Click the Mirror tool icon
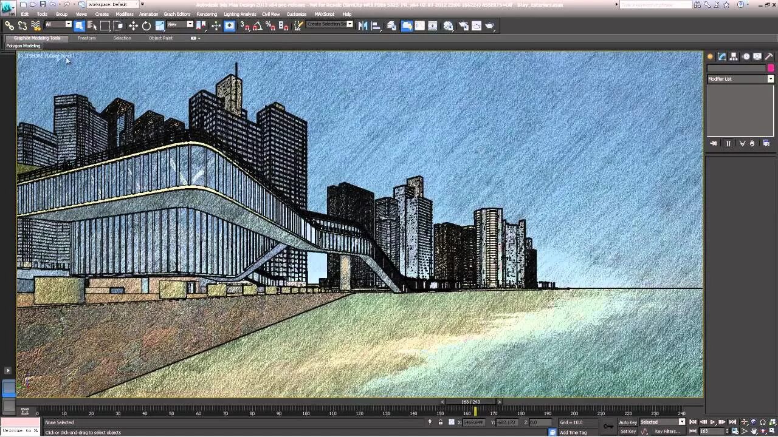The width and height of the screenshot is (778, 437). tap(363, 25)
